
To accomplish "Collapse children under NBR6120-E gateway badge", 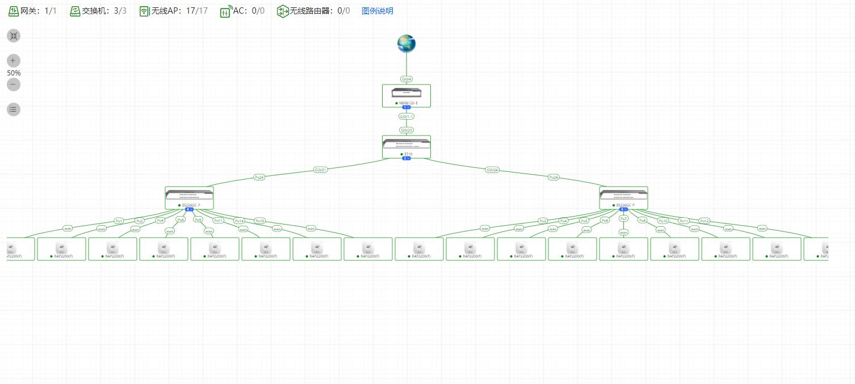I will (x=406, y=107).
